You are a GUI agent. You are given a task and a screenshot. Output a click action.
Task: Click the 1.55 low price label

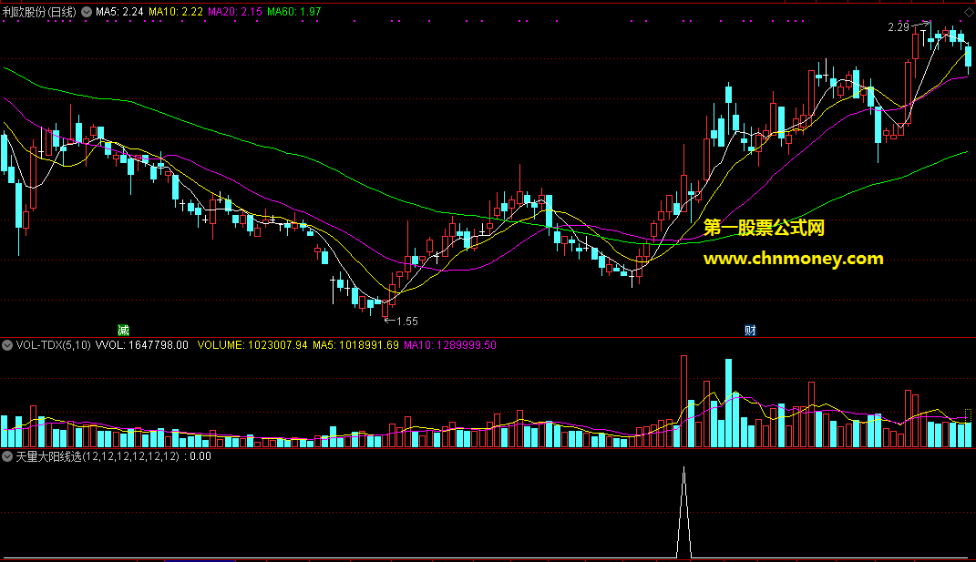click(407, 322)
